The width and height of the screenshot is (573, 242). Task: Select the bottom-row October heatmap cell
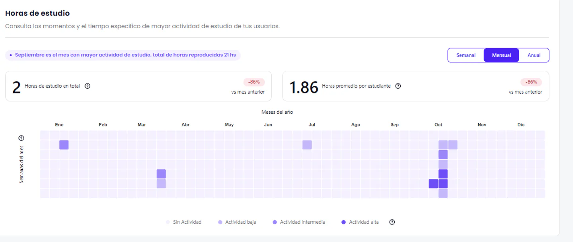tap(443, 194)
